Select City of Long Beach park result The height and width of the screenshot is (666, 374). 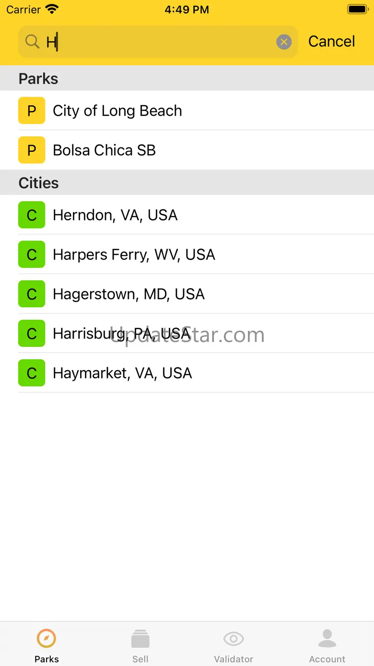tap(187, 110)
